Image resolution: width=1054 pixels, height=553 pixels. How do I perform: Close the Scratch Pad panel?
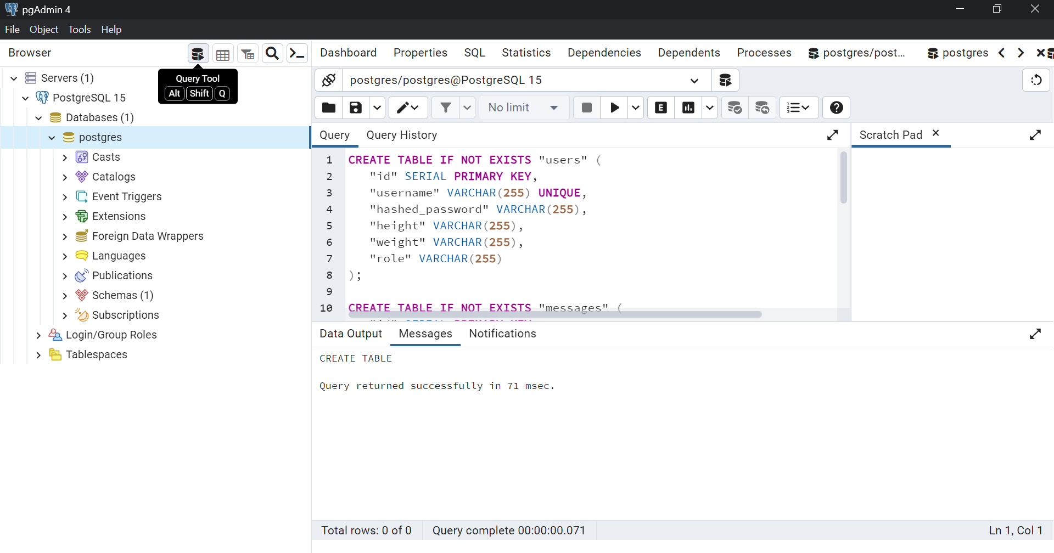pos(936,133)
